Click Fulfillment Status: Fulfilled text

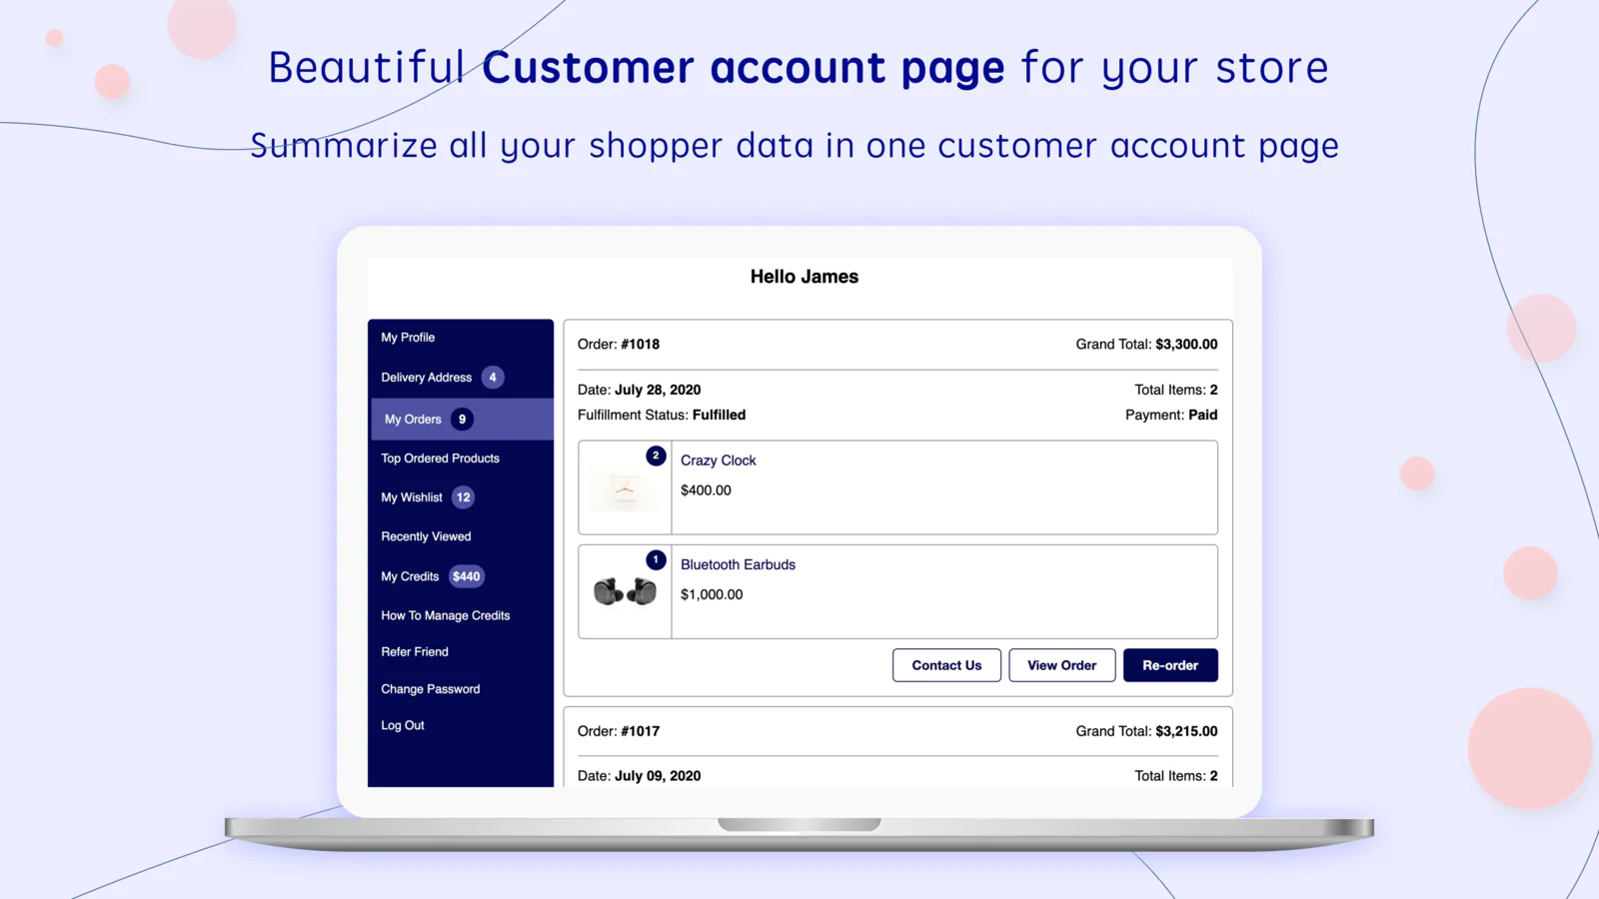click(662, 415)
